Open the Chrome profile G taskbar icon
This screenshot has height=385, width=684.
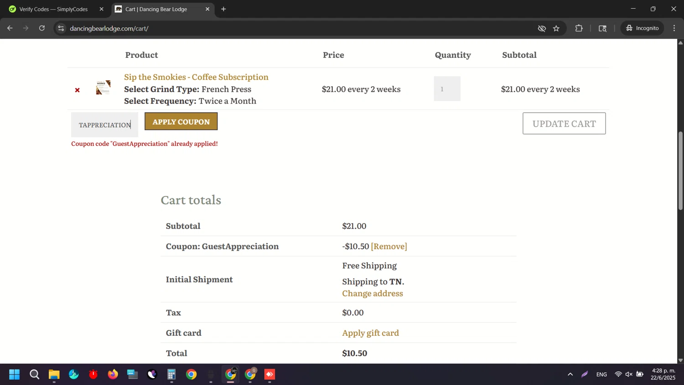(250, 375)
